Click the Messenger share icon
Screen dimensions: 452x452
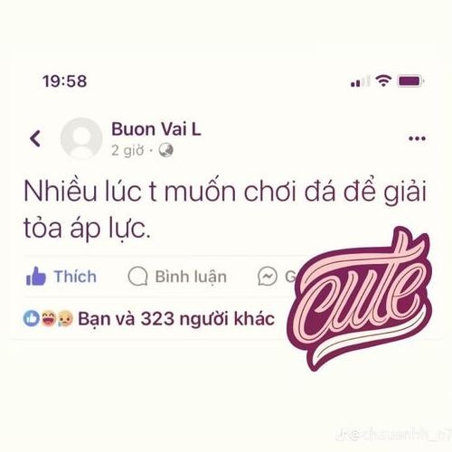(x=268, y=277)
